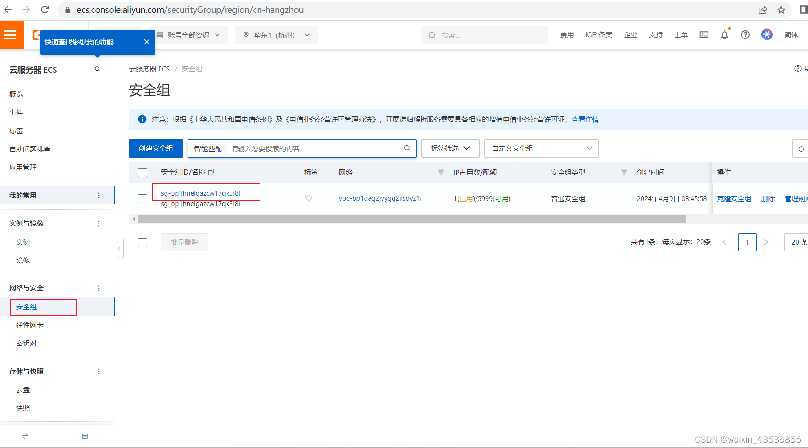Search the ECS sidebar with magnifier icon
Screen dimensions: 808x448
(x=97, y=69)
